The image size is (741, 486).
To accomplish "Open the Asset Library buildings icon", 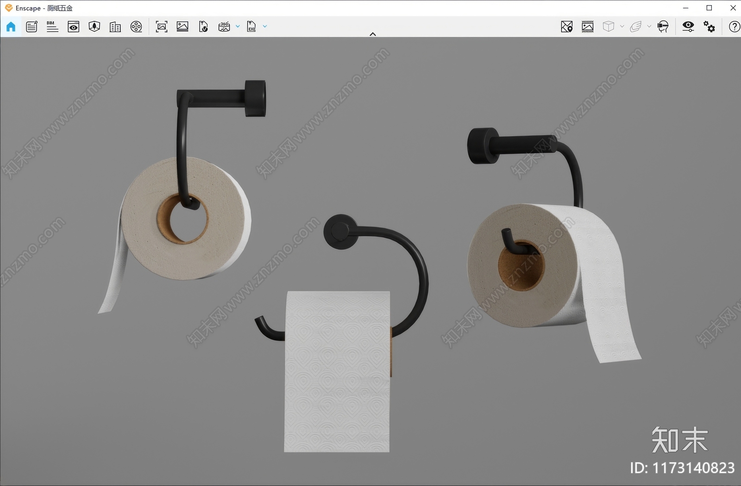I will pyautogui.click(x=115, y=26).
